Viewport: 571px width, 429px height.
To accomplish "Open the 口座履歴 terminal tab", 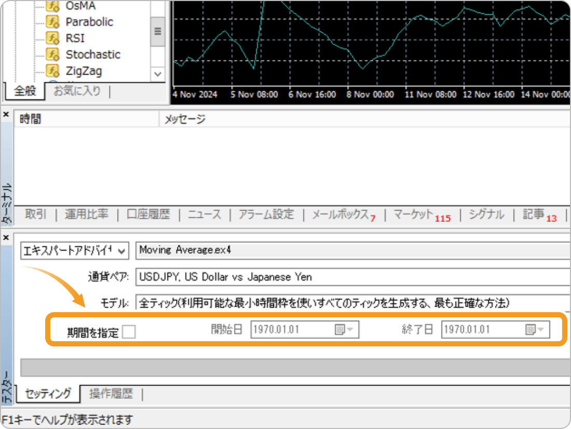I will pos(148,214).
